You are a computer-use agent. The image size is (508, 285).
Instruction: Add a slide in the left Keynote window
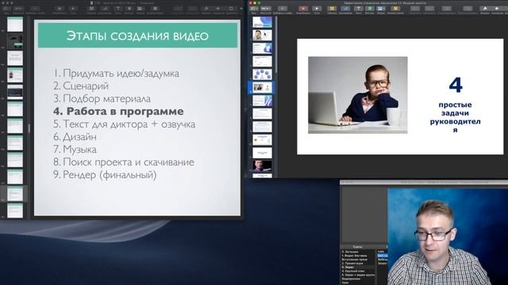(x=35, y=9)
